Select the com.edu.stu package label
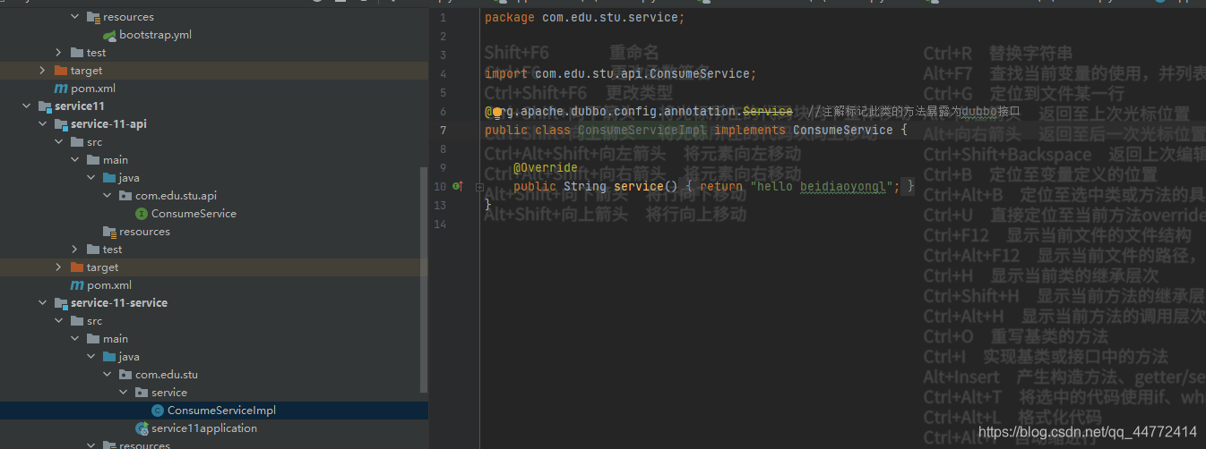Image resolution: width=1206 pixels, height=449 pixels. [x=167, y=375]
